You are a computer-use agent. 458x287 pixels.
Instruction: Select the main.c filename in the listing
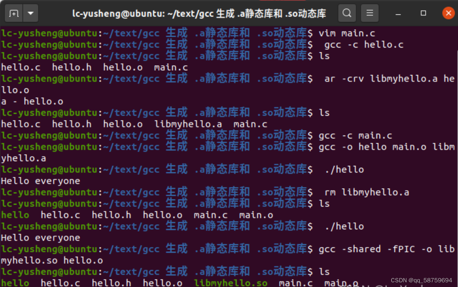(x=171, y=67)
